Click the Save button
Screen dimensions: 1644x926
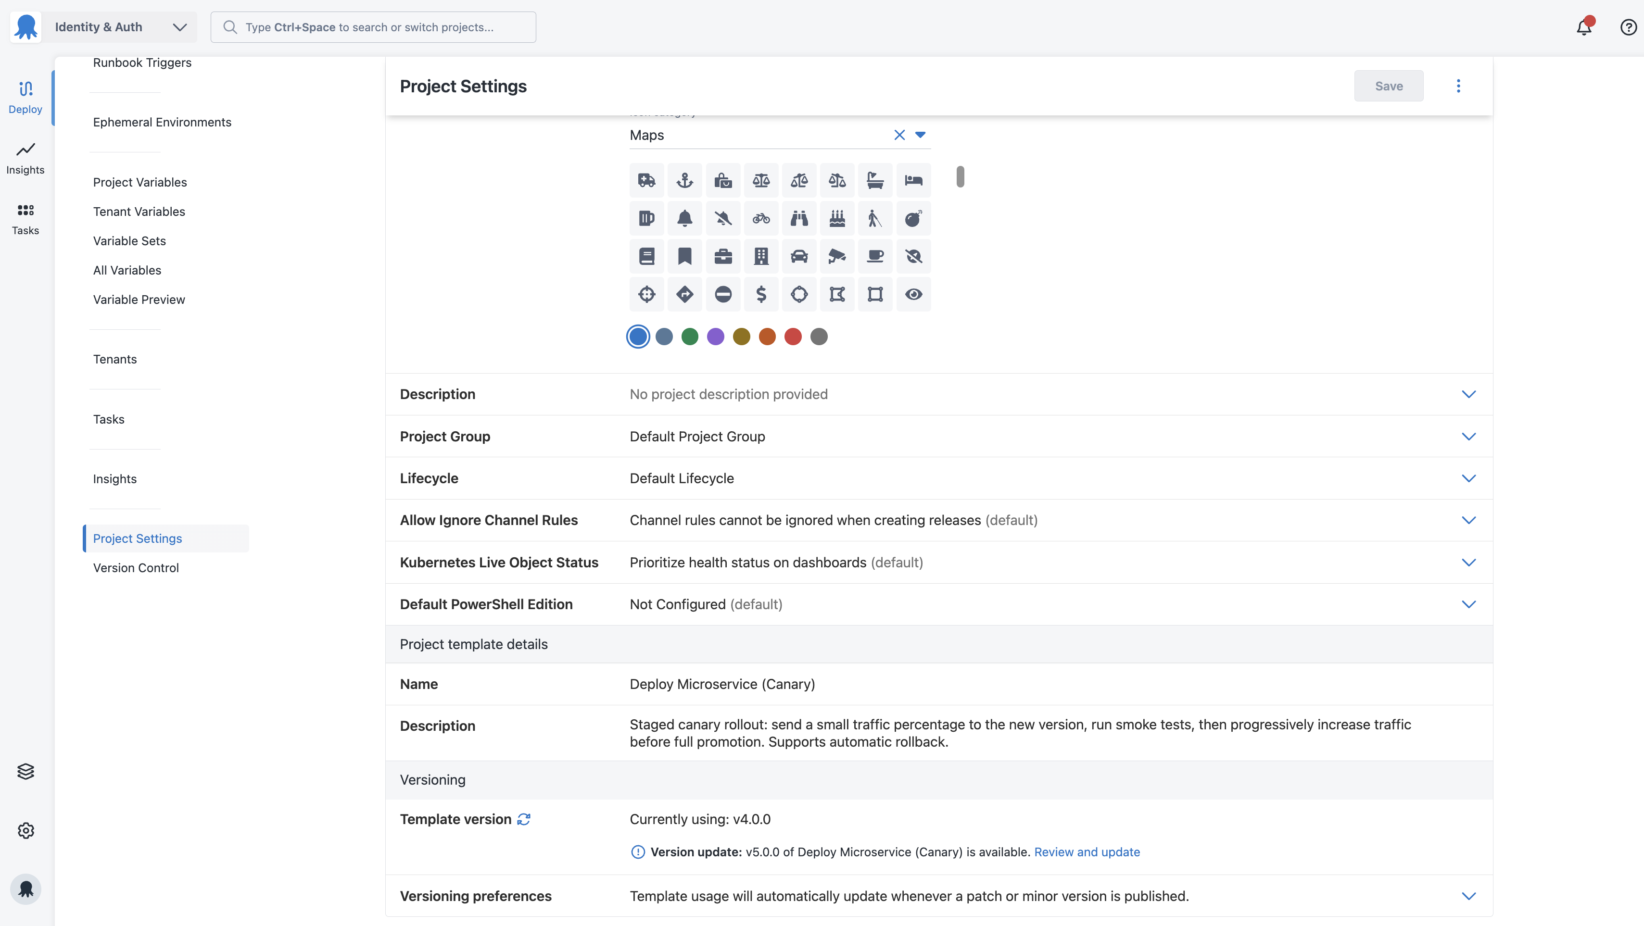coord(1389,86)
